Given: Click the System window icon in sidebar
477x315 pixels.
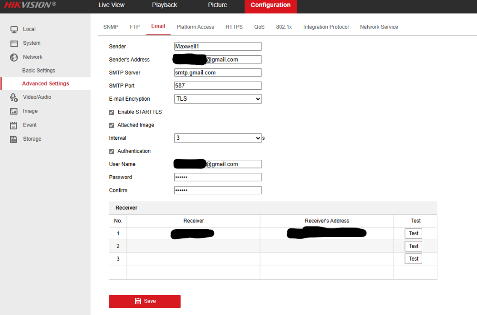Looking at the screenshot, I should pyautogui.click(x=14, y=43).
